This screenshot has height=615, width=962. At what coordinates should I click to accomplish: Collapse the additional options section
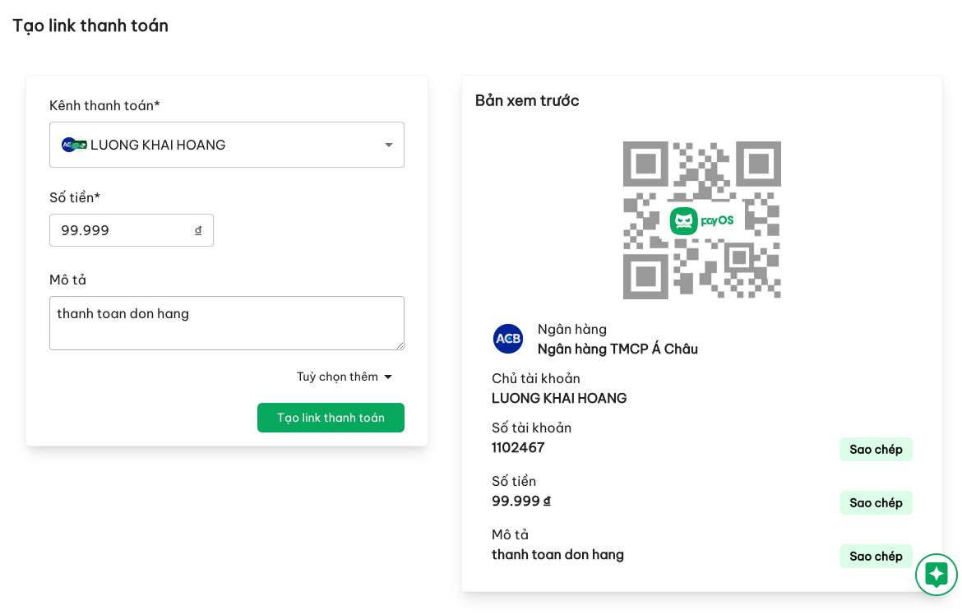pyautogui.click(x=345, y=377)
